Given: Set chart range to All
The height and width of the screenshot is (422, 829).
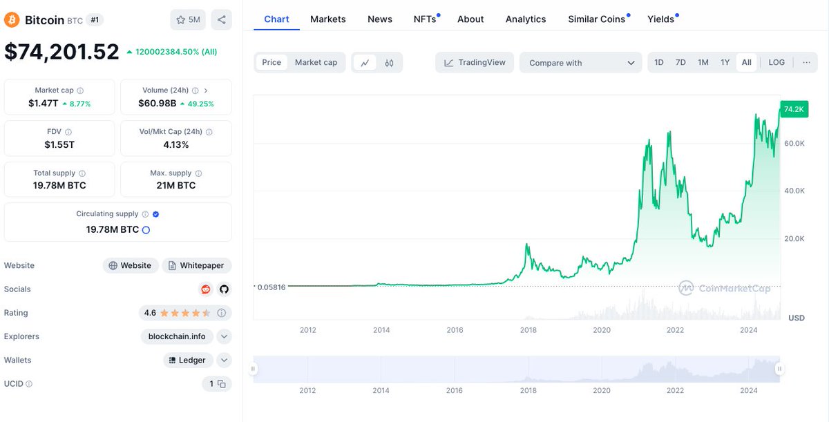Looking at the screenshot, I should pos(747,62).
